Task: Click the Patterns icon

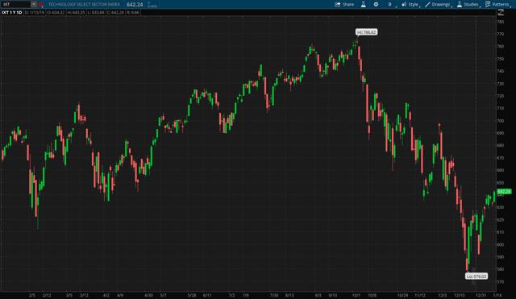Action: [x=488, y=4]
